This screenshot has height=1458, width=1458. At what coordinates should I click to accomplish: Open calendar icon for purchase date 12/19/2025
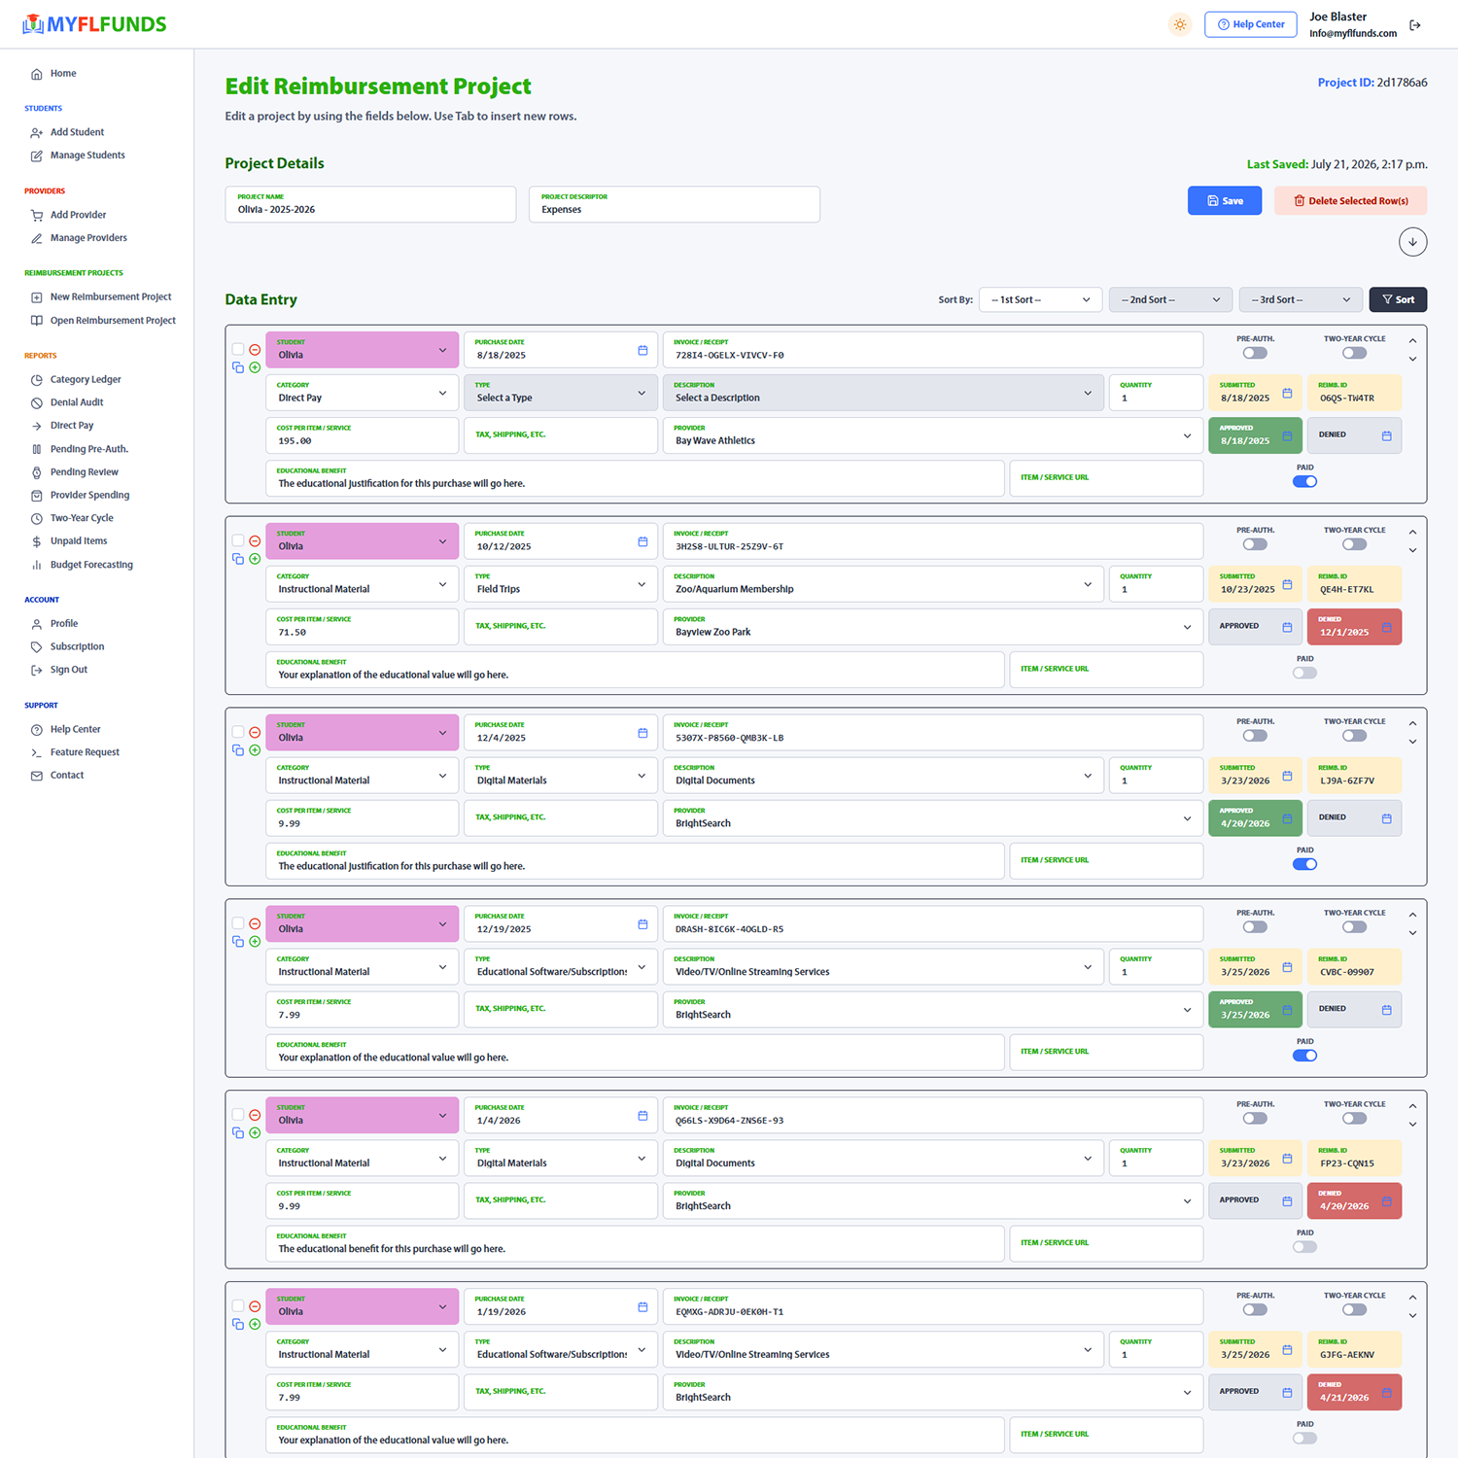pyautogui.click(x=642, y=924)
